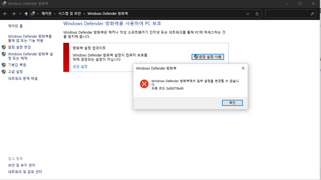The width and height of the screenshot is (321, 180).
Task: Open 방화벽을 통해 앱 또는 기능 허용 link
Action: (30, 38)
